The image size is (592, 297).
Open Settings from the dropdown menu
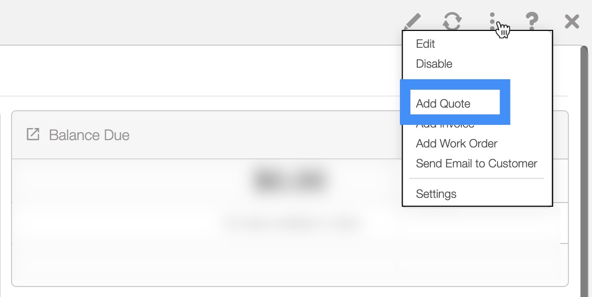point(436,194)
